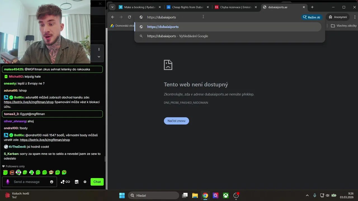Show hidden system tray icons chevron
358x201 pixels.
pos(307,195)
